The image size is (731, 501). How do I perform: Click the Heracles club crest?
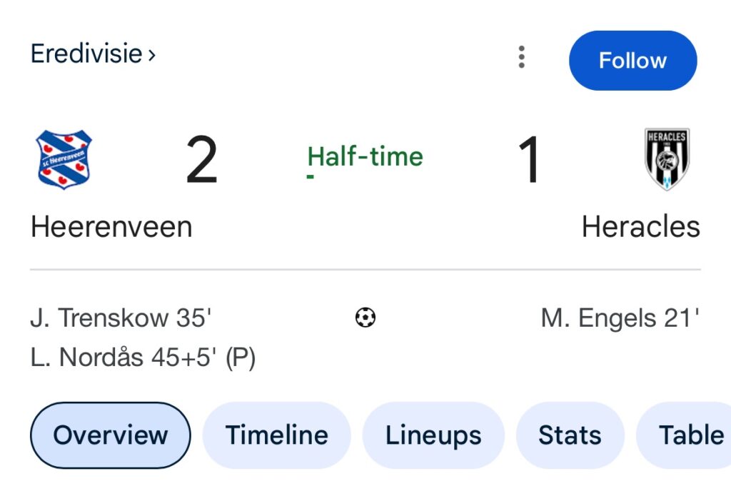click(x=667, y=159)
